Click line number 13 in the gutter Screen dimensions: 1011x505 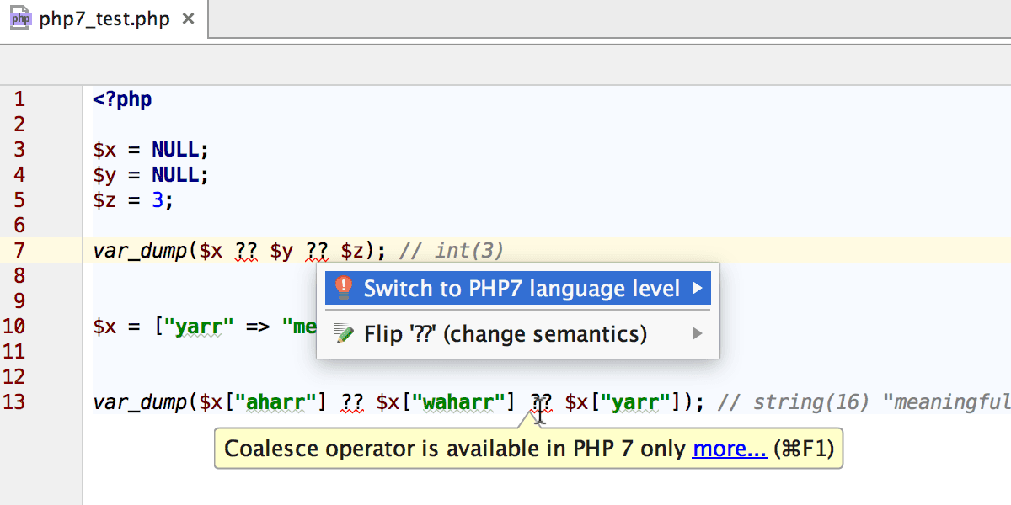pyautogui.click(x=13, y=401)
